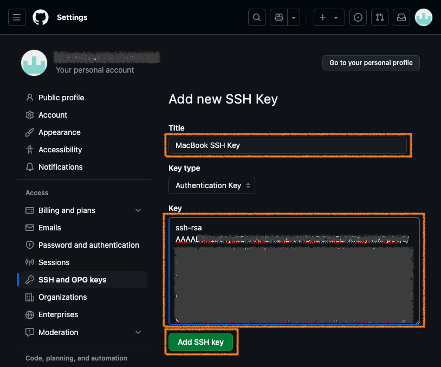Focus the Title input field
This screenshot has height=367, width=441.
[x=288, y=145]
